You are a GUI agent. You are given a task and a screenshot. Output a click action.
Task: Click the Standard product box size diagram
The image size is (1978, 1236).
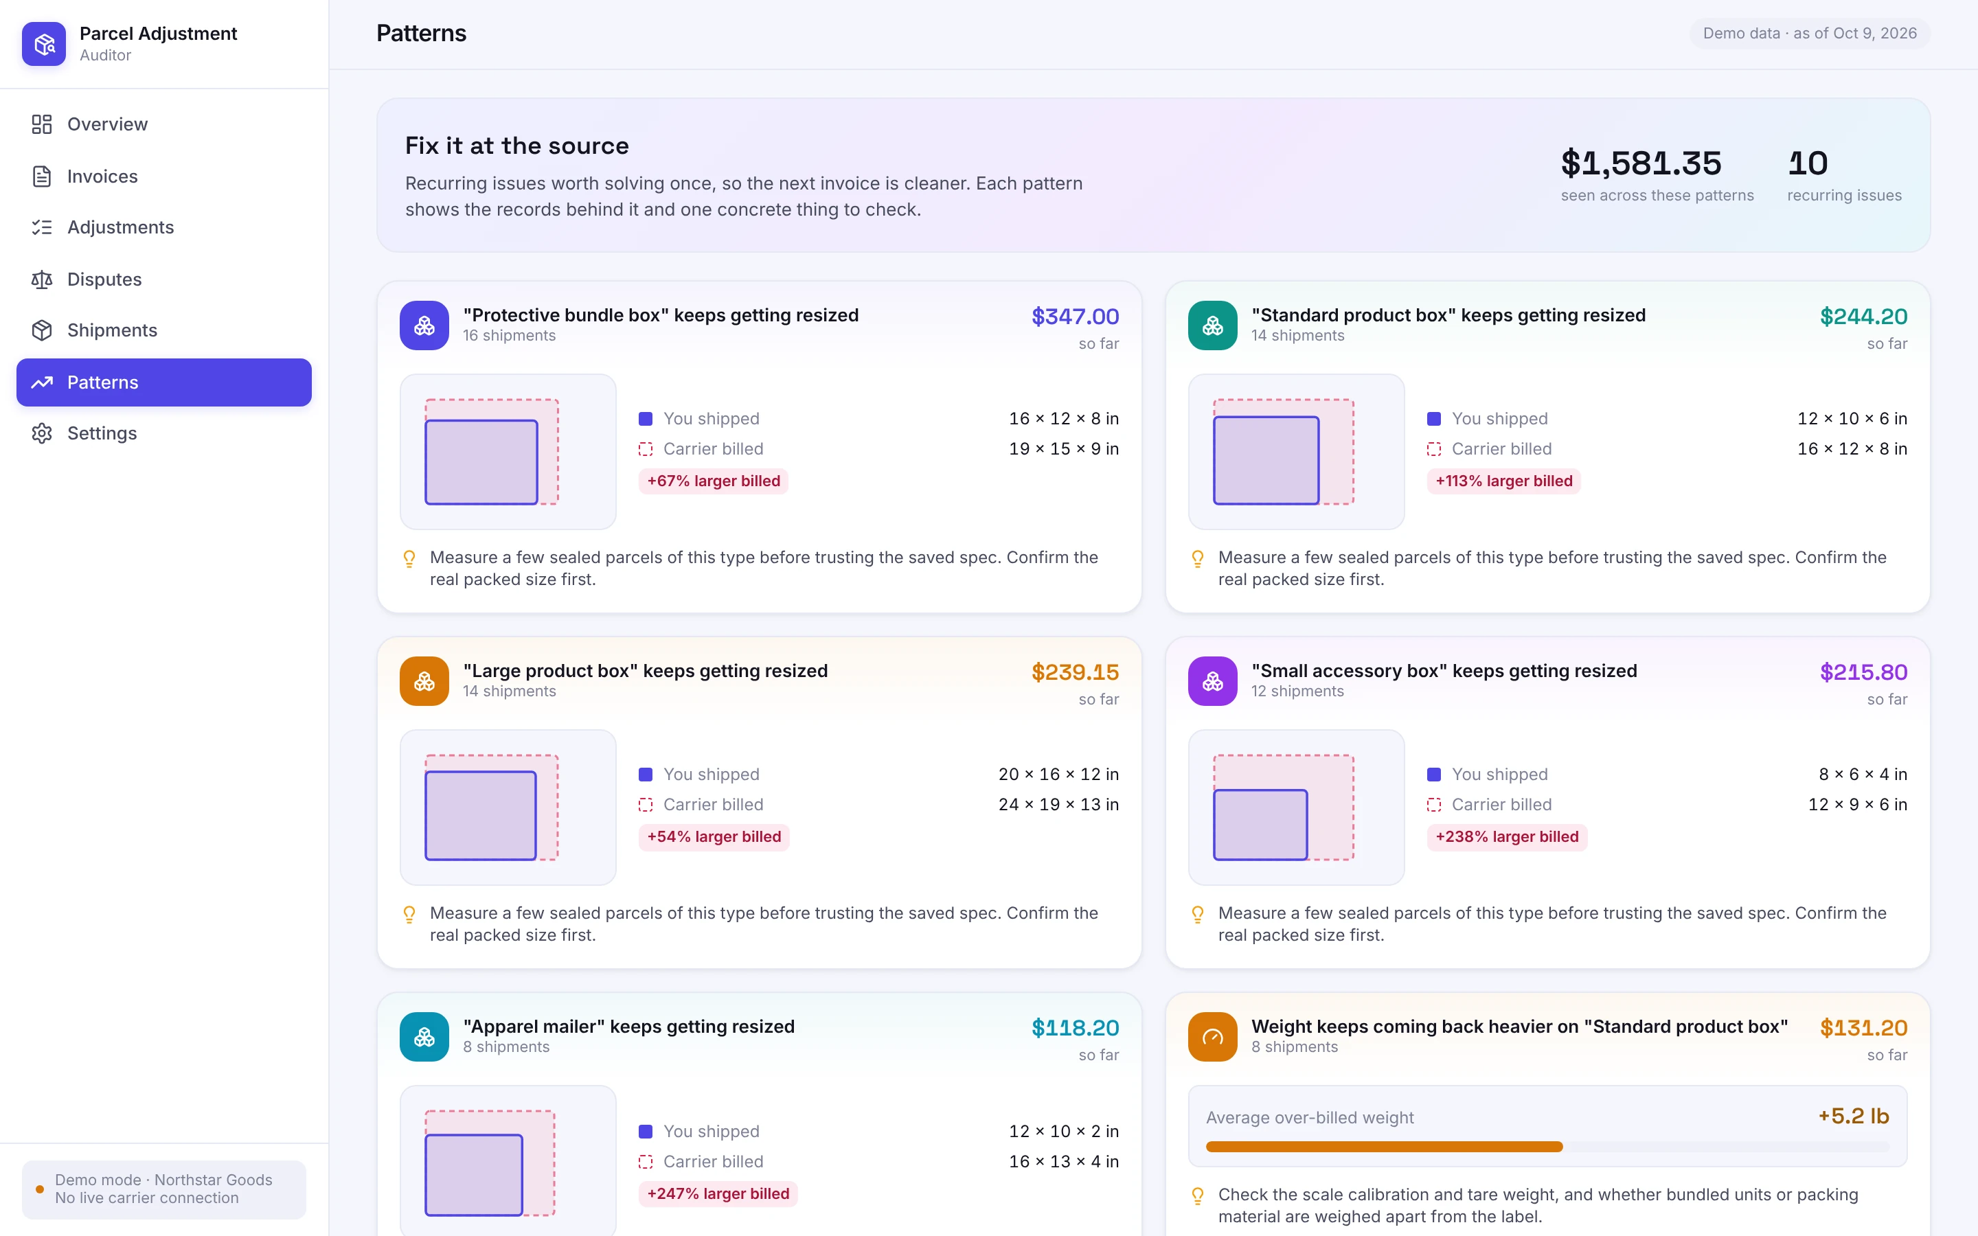point(1296,452)
